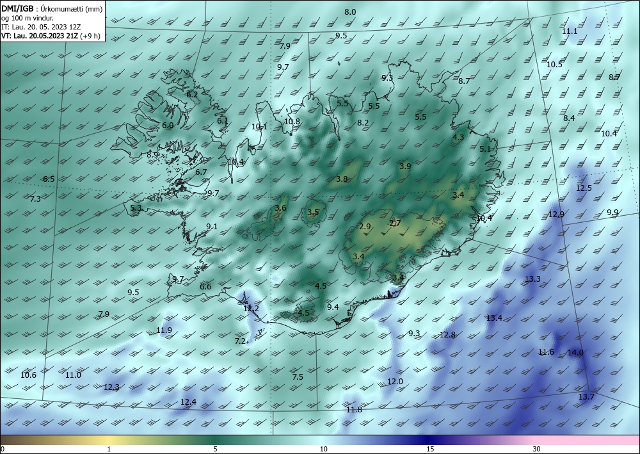640x454 pixels.
Task: Click the 12.5 value on the map
Action: [584, 188]
